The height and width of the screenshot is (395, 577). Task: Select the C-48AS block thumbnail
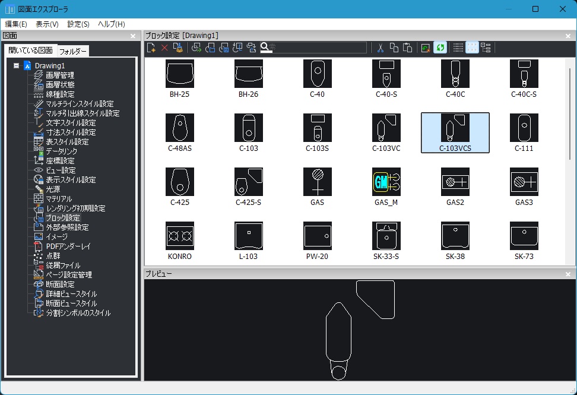tap(180, 128)
